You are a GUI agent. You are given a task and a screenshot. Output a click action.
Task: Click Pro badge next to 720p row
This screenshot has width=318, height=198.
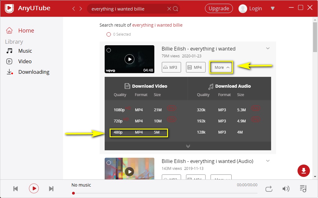tap(171, 119)
